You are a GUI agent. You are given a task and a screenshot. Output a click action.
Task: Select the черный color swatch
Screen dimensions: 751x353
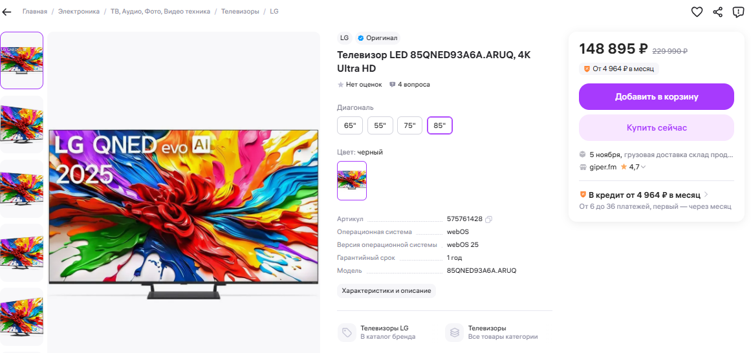pyautogui.click(x=352, y=180)
